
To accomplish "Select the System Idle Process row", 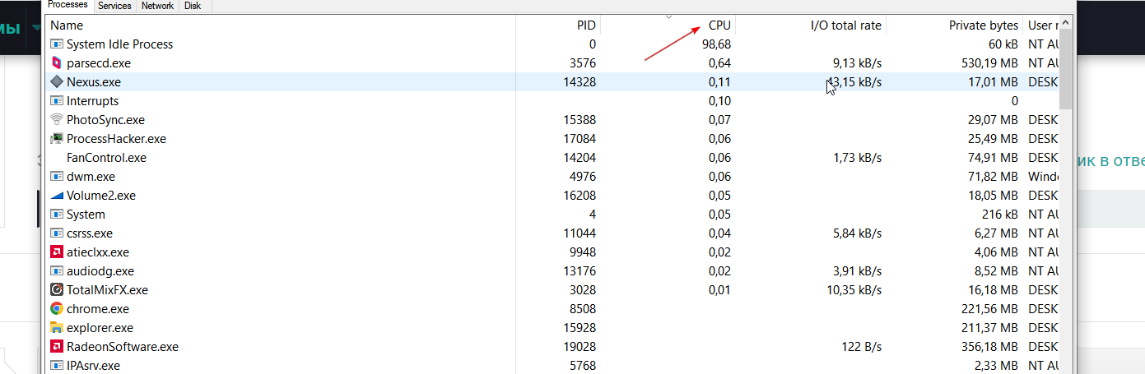I will coord(119,44).
